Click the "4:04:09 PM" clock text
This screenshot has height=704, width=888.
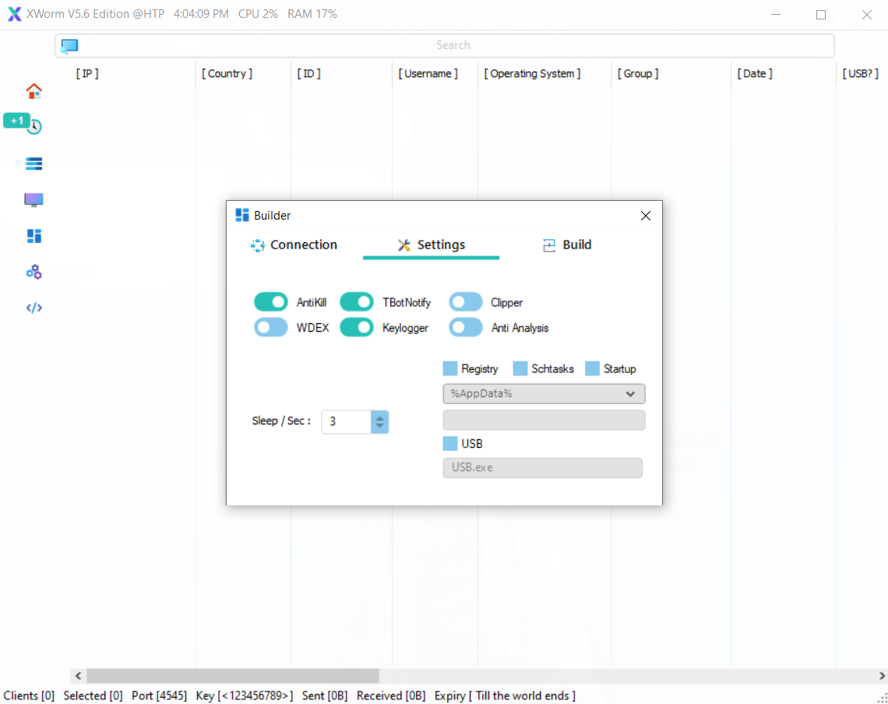point(201,14)
